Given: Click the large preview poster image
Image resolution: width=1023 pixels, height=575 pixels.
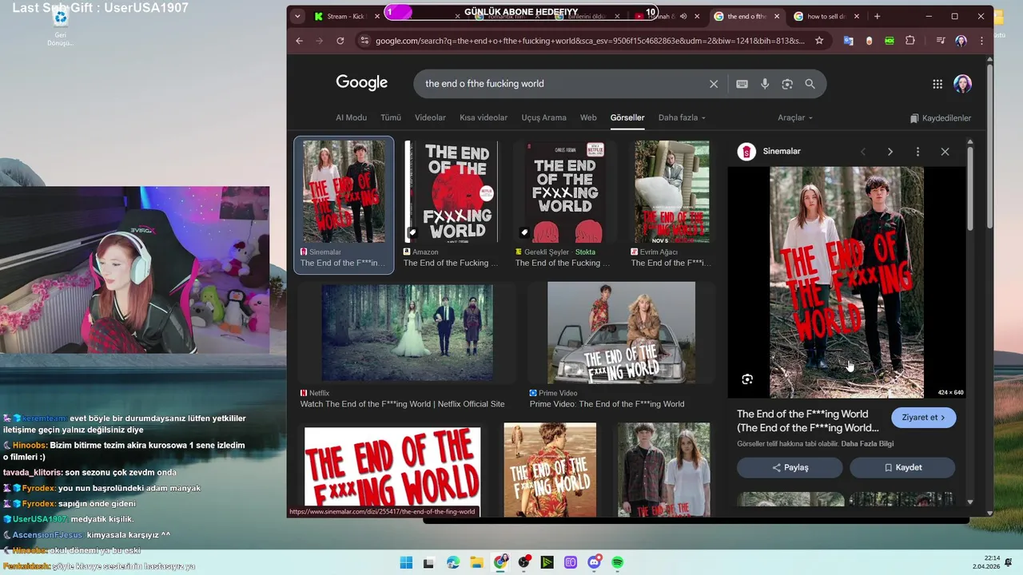Looking at the screenshot, I should (846, 282).
